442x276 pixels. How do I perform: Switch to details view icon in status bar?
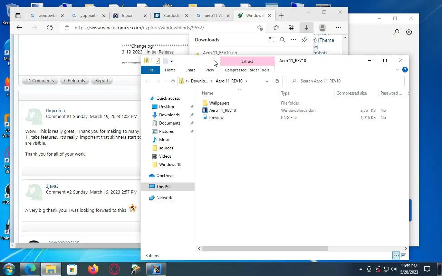[x=396, y=256]
